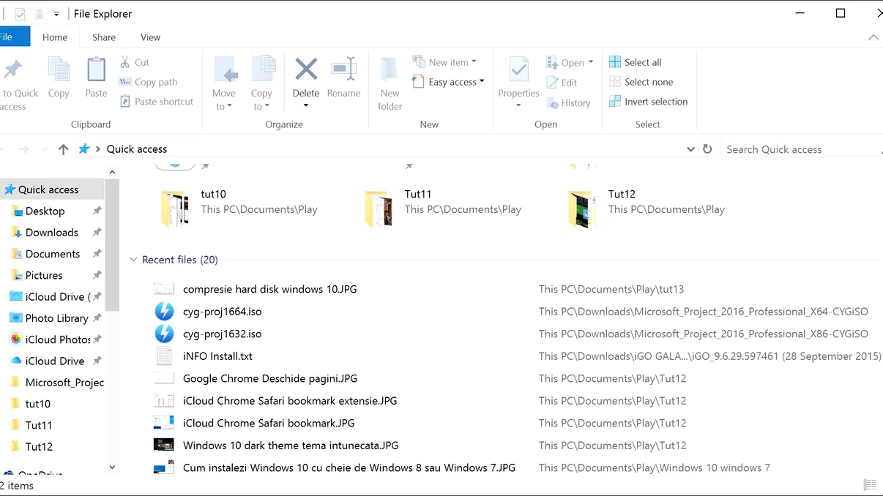883x496 pixels.
Task: Create a New folder using its ribbon icon
Action: click(389, 77)
